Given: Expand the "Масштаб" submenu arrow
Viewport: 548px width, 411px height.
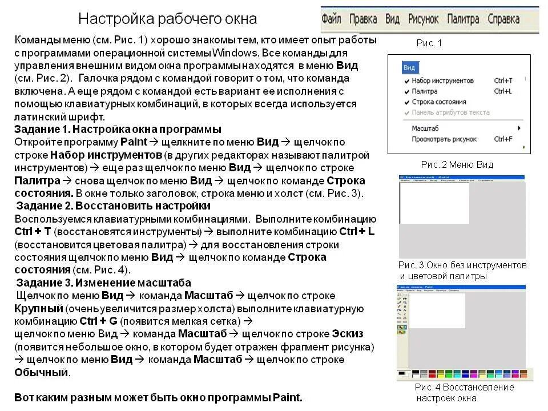Looking at the screenshot, I should [x=519, y=128].
